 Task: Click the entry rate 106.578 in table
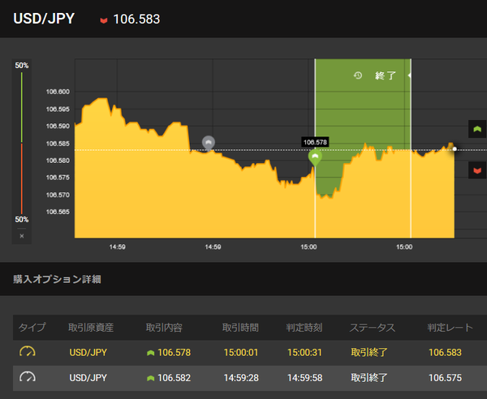pyautogui.click(x=175, y=353)
